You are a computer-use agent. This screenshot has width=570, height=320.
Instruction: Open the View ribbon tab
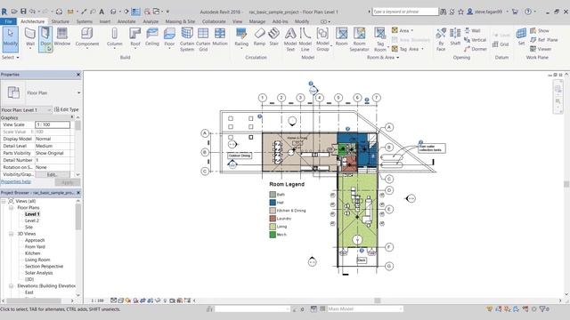pos(237,21)
